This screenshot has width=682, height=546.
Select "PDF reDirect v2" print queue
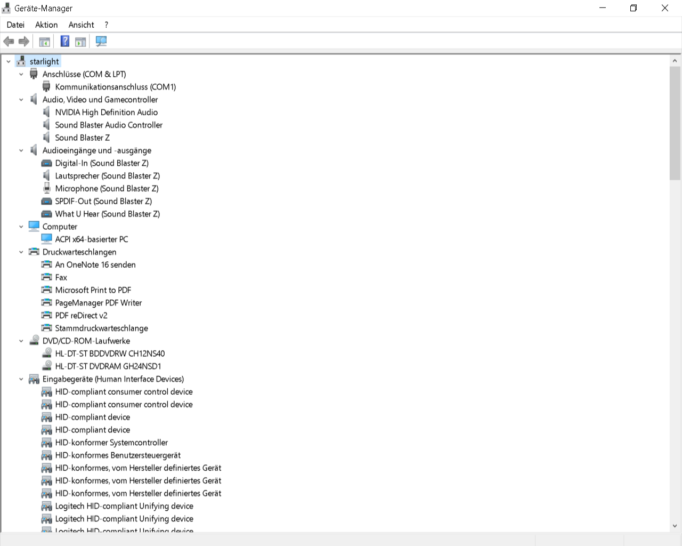(82, 316)
